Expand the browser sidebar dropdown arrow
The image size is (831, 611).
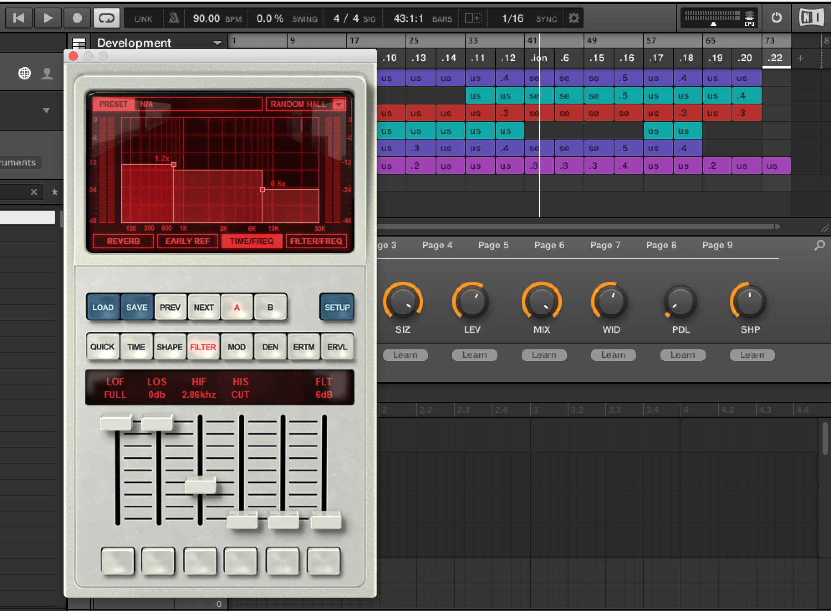[x=46, y=110]
